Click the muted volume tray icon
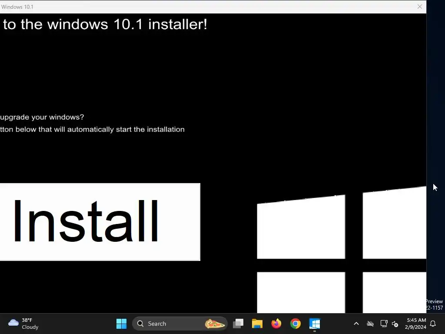 [x=395, y=324]
